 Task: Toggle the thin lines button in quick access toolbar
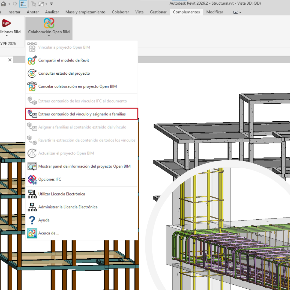(x=23, y=4)
